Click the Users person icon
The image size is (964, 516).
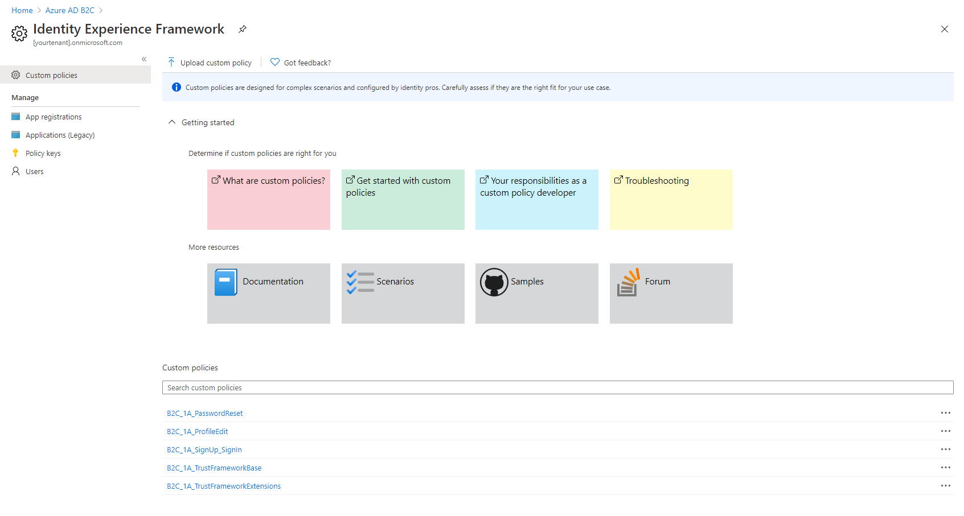[x=15, y=171]
